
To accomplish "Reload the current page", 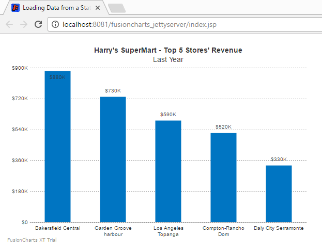I will (38, 24).
